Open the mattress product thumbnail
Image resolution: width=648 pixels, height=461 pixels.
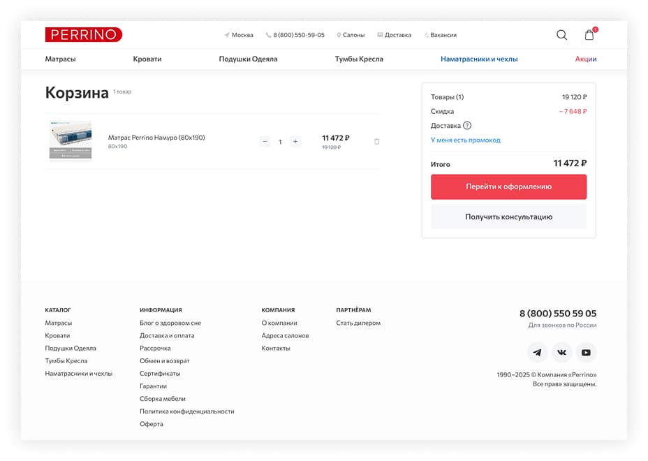coord(71,141)
